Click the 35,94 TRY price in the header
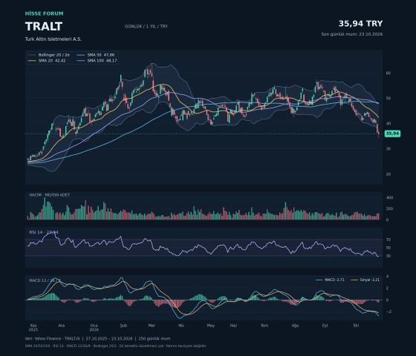Image resolution: width=416 pixels, height=356 pixels. tap(360, 24)
